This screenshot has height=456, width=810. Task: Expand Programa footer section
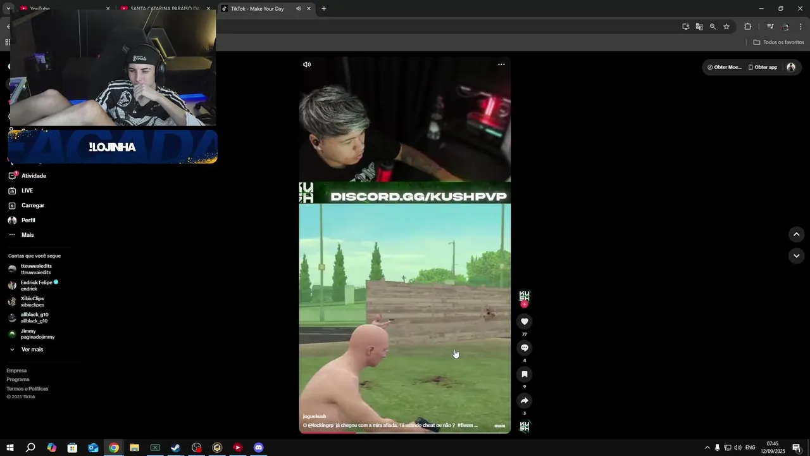(x=18, y=379)
